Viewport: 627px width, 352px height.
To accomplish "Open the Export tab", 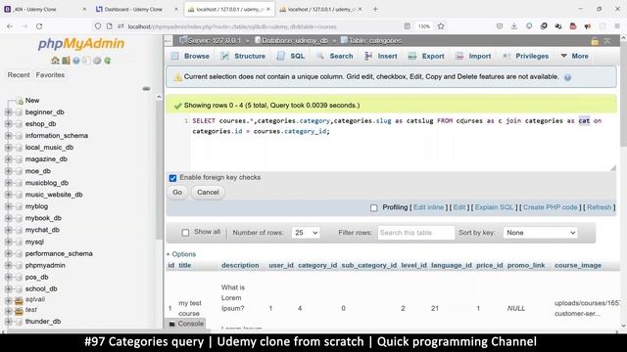I will coord(426,57).
